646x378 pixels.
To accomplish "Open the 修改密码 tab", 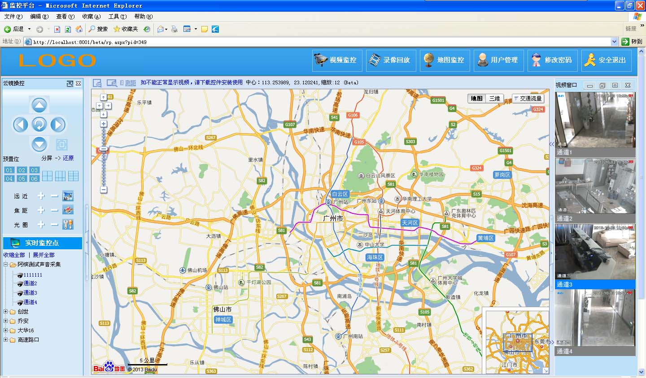I will pos(553,60).
